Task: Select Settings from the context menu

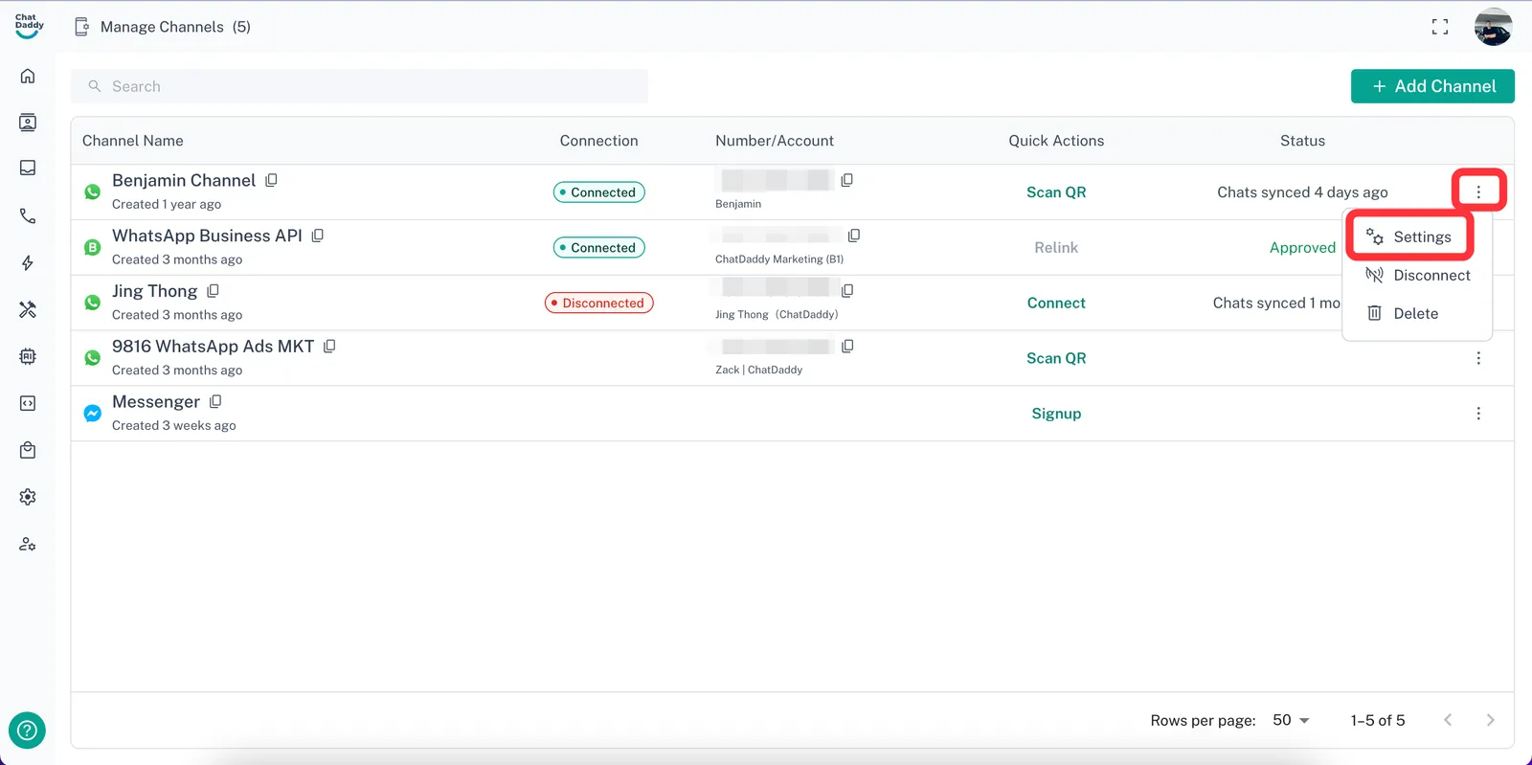Action: click(1409, 237)
